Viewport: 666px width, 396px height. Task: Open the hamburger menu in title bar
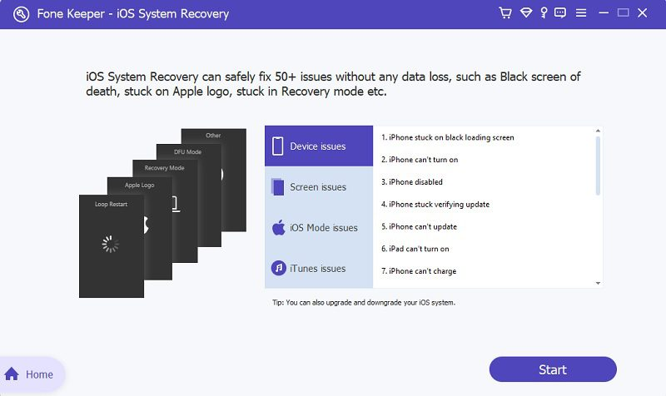click(x=581, y=13)
